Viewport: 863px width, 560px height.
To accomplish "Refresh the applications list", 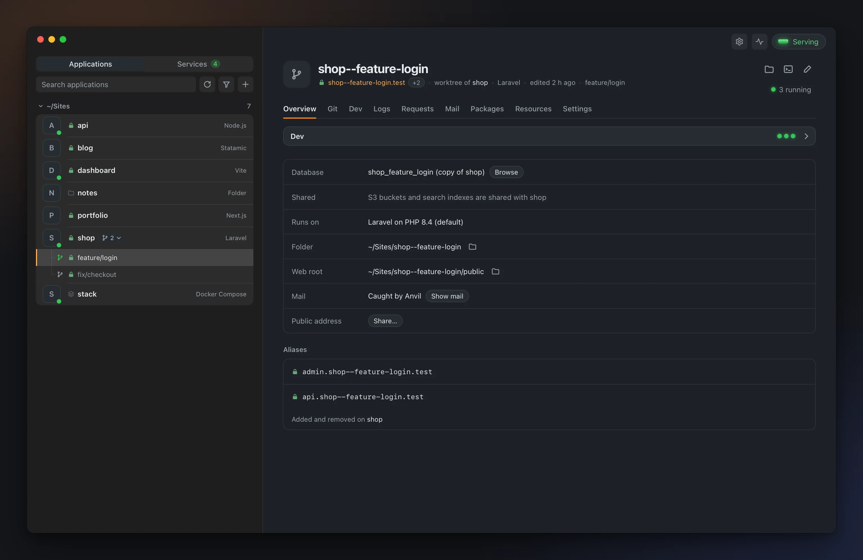I will point(207,85).
